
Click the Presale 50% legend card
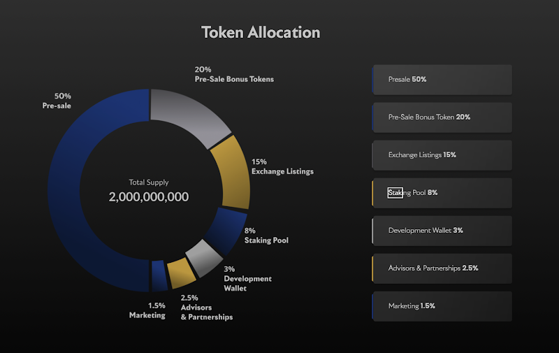click(x=442, y=80)
